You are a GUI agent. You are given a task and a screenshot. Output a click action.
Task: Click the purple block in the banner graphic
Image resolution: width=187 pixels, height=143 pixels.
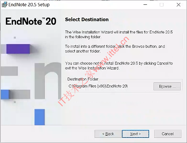click(x=18, y=49)
